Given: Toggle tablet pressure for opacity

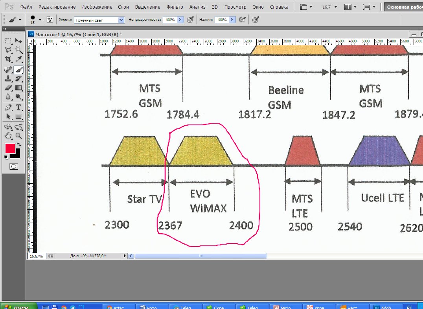Looking at the screenshot, I should 190,20.
